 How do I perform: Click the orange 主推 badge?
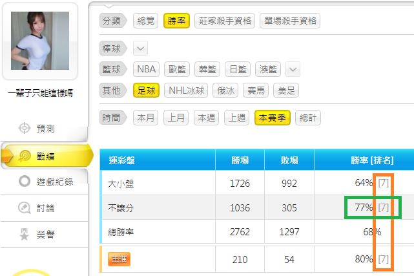[119, 259]
